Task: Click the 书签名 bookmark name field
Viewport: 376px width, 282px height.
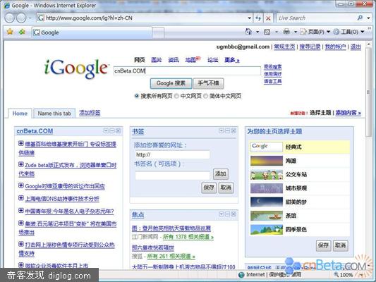Action: [x=172, y=175]
